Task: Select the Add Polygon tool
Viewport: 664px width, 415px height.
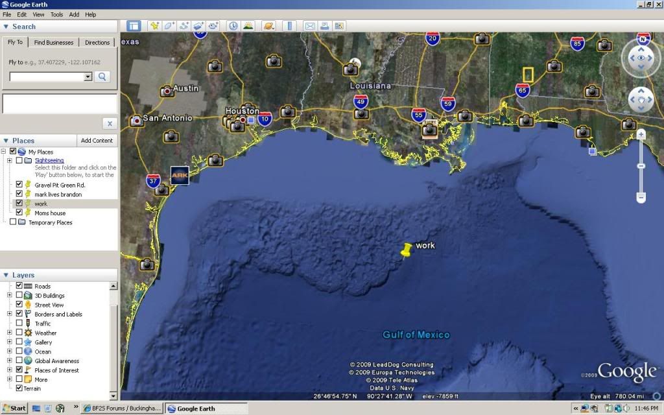Action: tap(169, 26)
